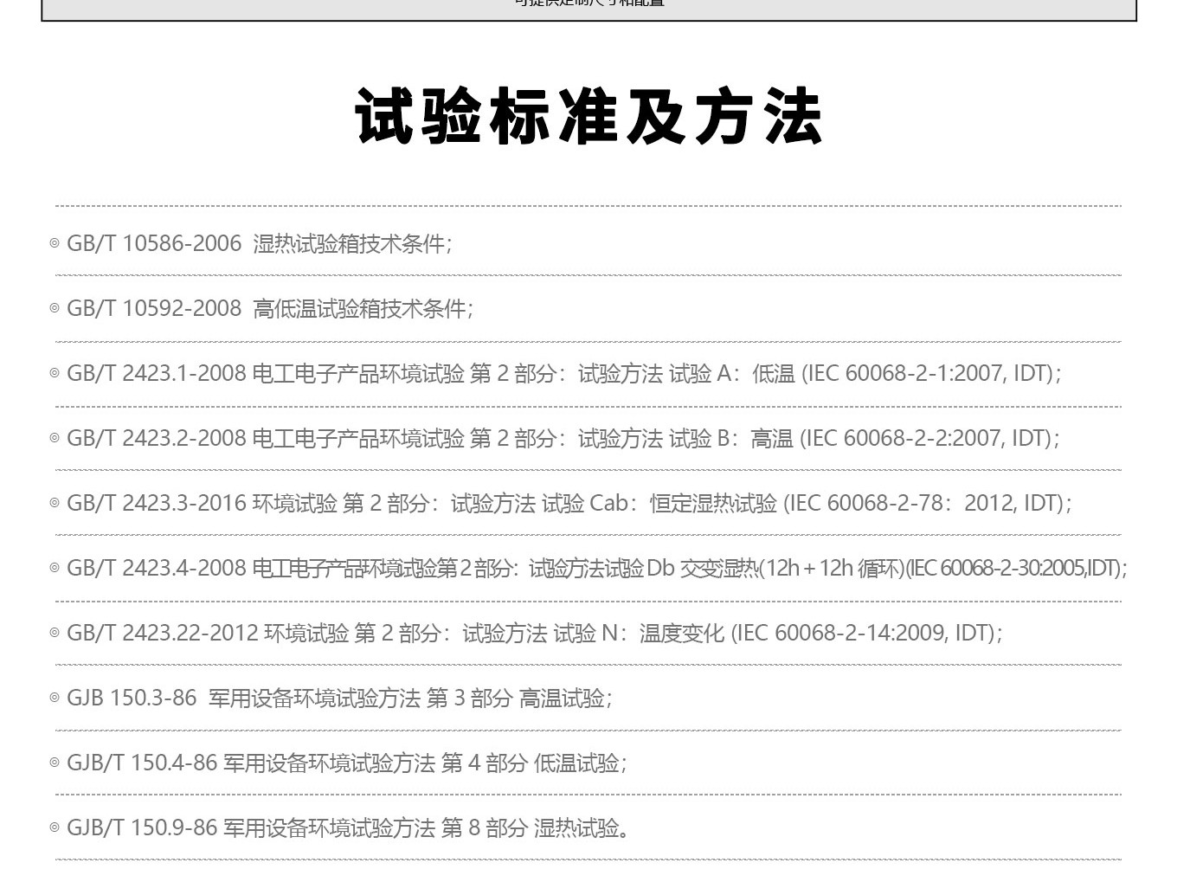Click the 湿热试验箱技术条件 standard text
The height and width of the screenshot is (895, 1177).
click(351, 244)
